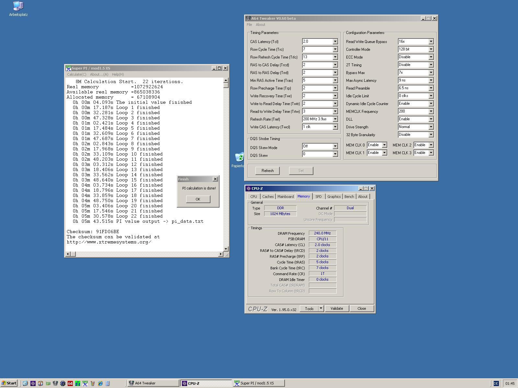The image size is (518, 388).
Task: Switch to the Caches tab in CPU-Z
Action: [x=268, y=197]
